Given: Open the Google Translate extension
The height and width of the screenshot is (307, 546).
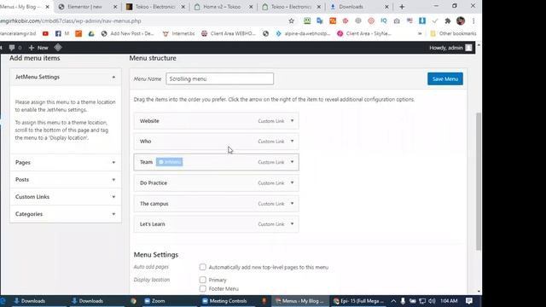Looking at the screenshot, I should [320, 20].
